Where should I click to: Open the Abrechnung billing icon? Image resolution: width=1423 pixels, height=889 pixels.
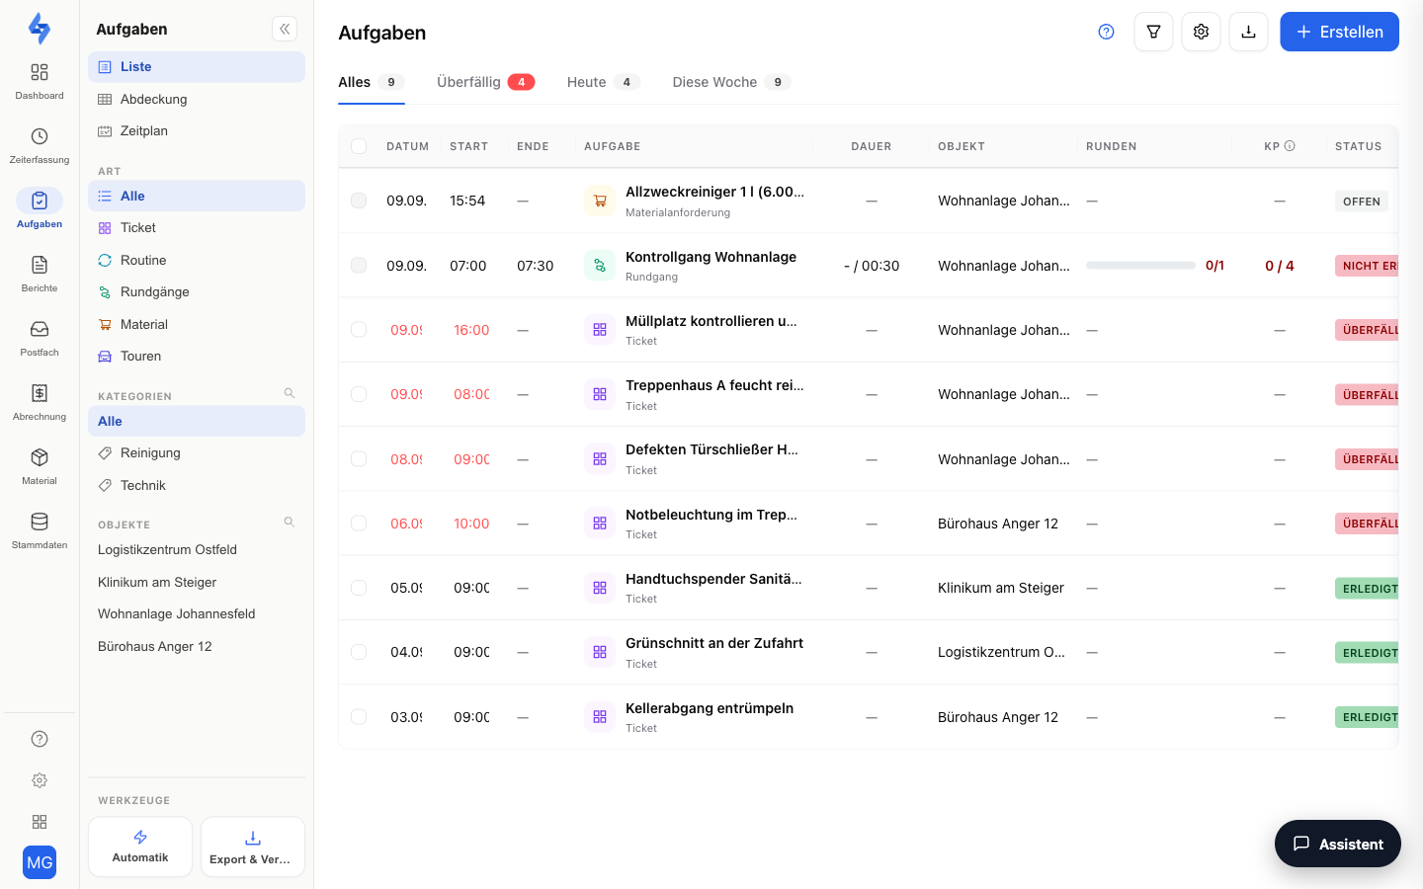click(40, 393)
